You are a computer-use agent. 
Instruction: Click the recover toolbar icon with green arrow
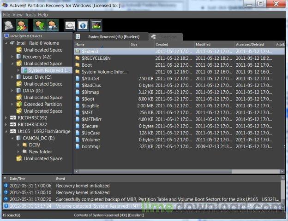pos(40,25)
